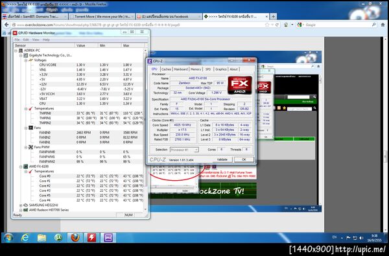The image size is (389, 256).
Task: Collapse the Gigabyte Technology node
Action: 21,55
